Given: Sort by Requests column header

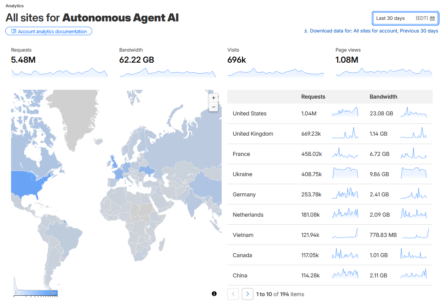Looking at the screenshot, I should 313,97.
